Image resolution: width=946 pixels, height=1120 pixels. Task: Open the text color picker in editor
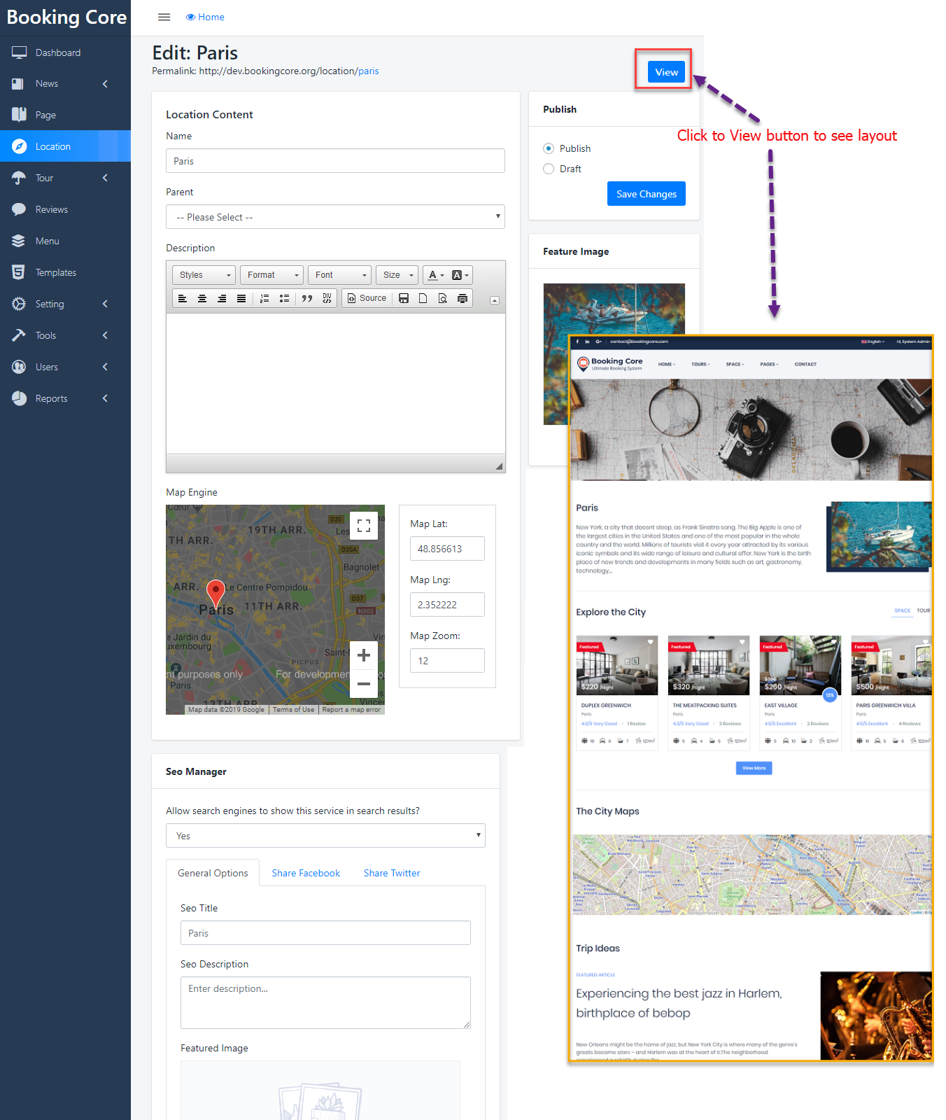(x=436, y=275)
